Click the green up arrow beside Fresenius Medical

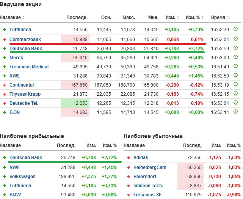point(4,67)
